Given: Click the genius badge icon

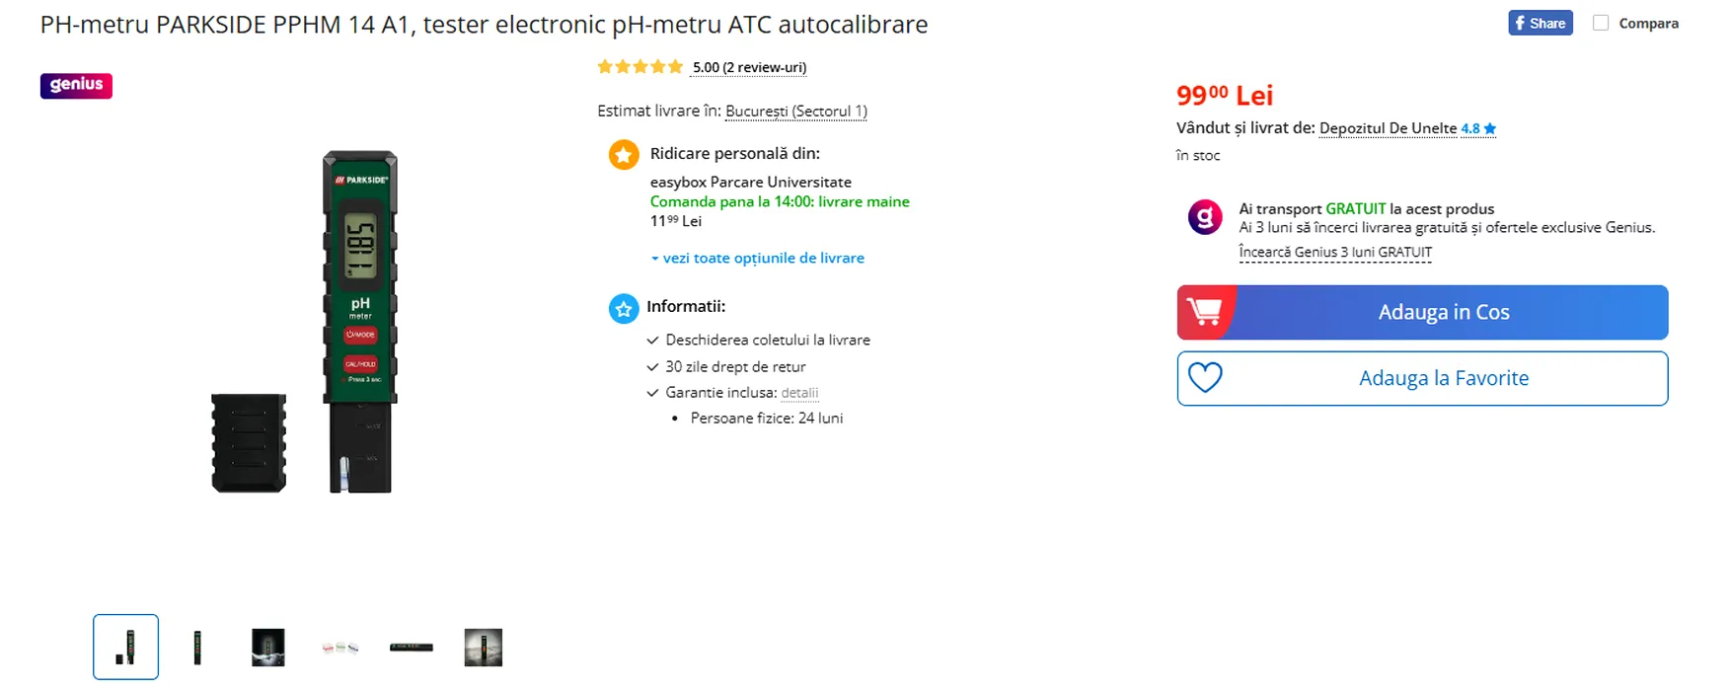Looking at the screenshot, I should point(76,85).
